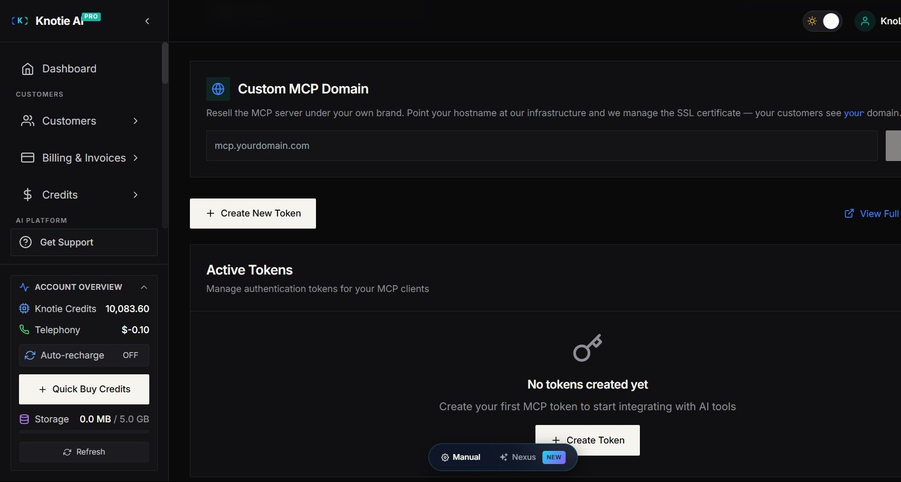Focus the mcp.yourdomain.com input field
901x482 pixels.
point(542,146)
